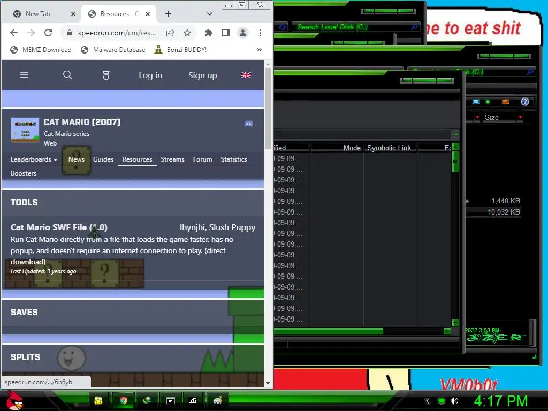Expand the Leaderboards dropdown

[x=34, y=159]
